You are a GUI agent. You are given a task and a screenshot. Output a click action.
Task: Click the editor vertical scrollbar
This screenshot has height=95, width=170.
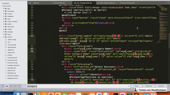pos(169,41)
